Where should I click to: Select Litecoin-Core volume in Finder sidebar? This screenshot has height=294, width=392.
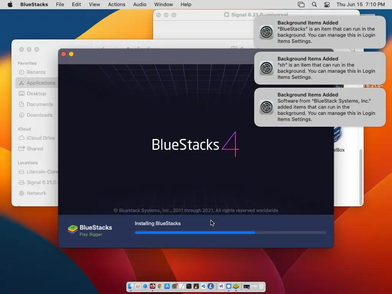point(37,172)
